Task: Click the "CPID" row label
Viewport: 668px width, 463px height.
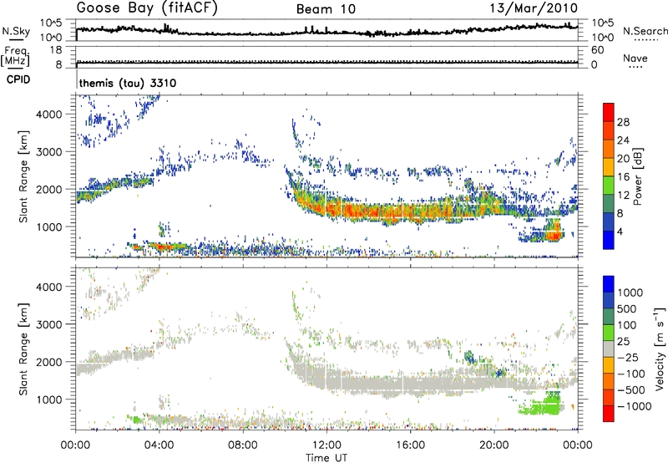Action: pyautogui.click(x=18, y=79)
